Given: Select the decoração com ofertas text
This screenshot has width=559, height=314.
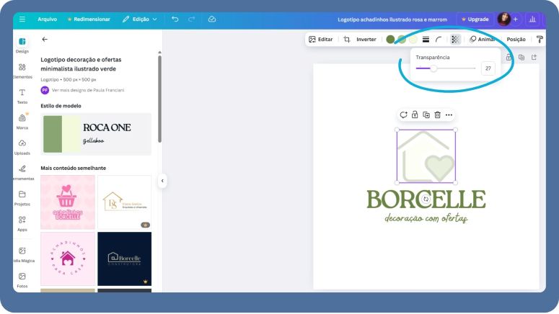Looking at the screenshot, I should coord(426,218).
